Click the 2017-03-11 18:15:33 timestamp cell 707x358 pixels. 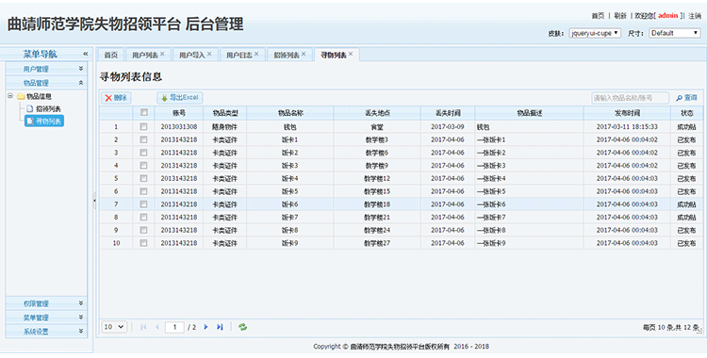coord(627,127)
